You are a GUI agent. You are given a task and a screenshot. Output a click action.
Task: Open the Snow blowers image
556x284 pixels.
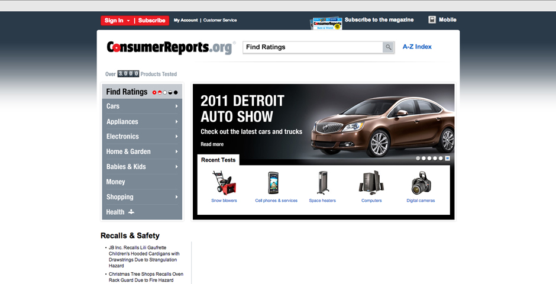coord(224,183)
